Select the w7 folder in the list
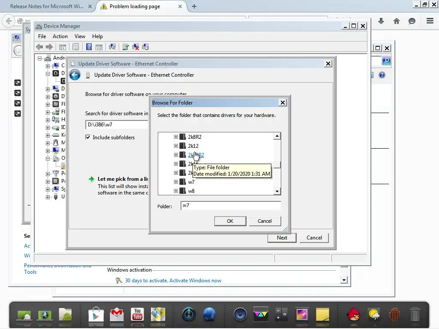439x329 pixels. [191, 182]
